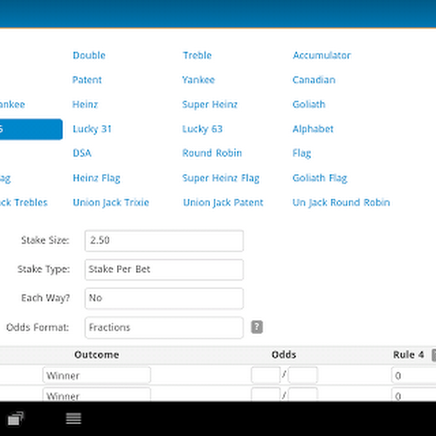Click first row odds denominator field
The image size is (436, 436).
tap(303, 375)
